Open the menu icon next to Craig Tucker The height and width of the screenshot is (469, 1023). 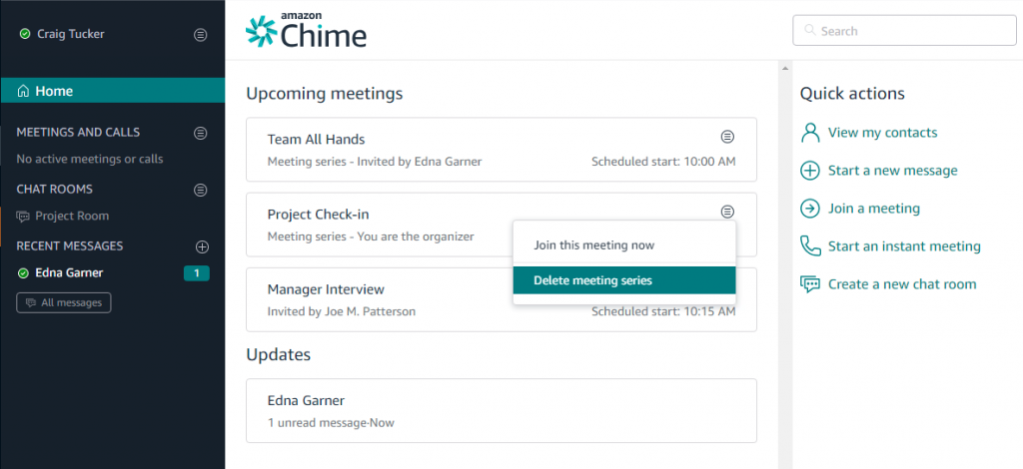[x=201, y=35]
